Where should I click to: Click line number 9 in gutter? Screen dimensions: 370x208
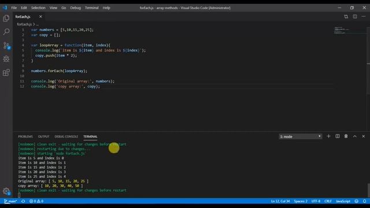pos(23,71)
